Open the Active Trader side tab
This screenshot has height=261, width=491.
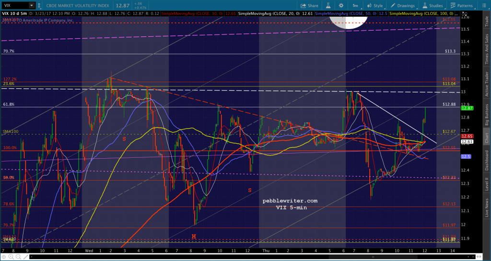pyautogui.click(x=487, y=84)
